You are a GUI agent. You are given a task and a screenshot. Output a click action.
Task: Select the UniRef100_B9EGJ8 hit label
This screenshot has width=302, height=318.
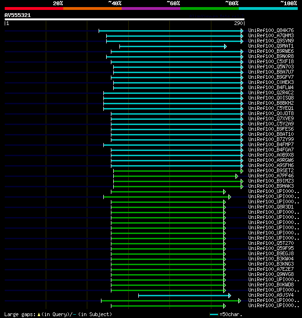[271, 254]
